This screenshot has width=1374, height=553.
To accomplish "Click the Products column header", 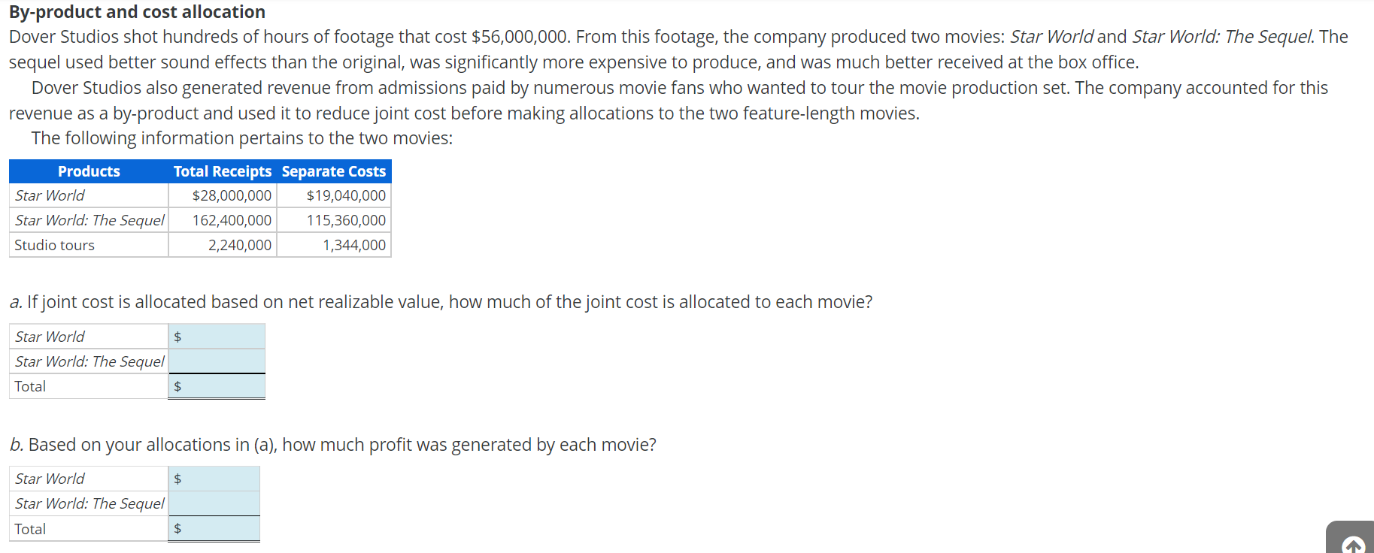I will [89, 171].
